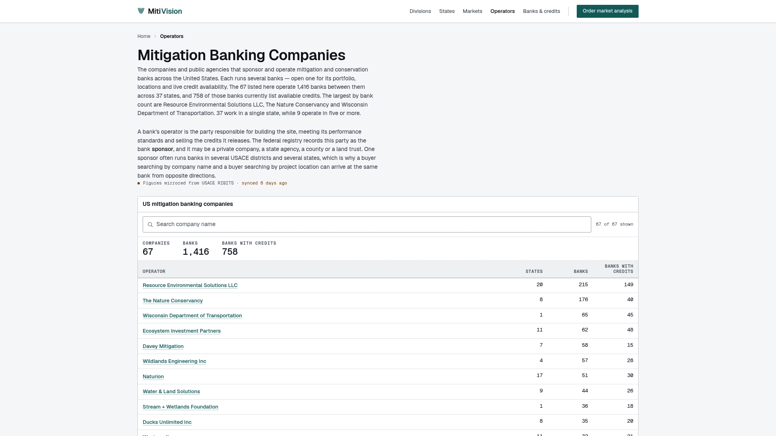Image resolution: width=776 pixels, height=436 pixels.
Task: Open Water & Land Solutions link
Action: [171, 392]
